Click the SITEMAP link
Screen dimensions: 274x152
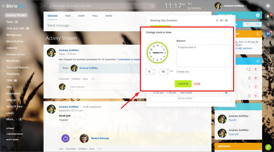10,128
